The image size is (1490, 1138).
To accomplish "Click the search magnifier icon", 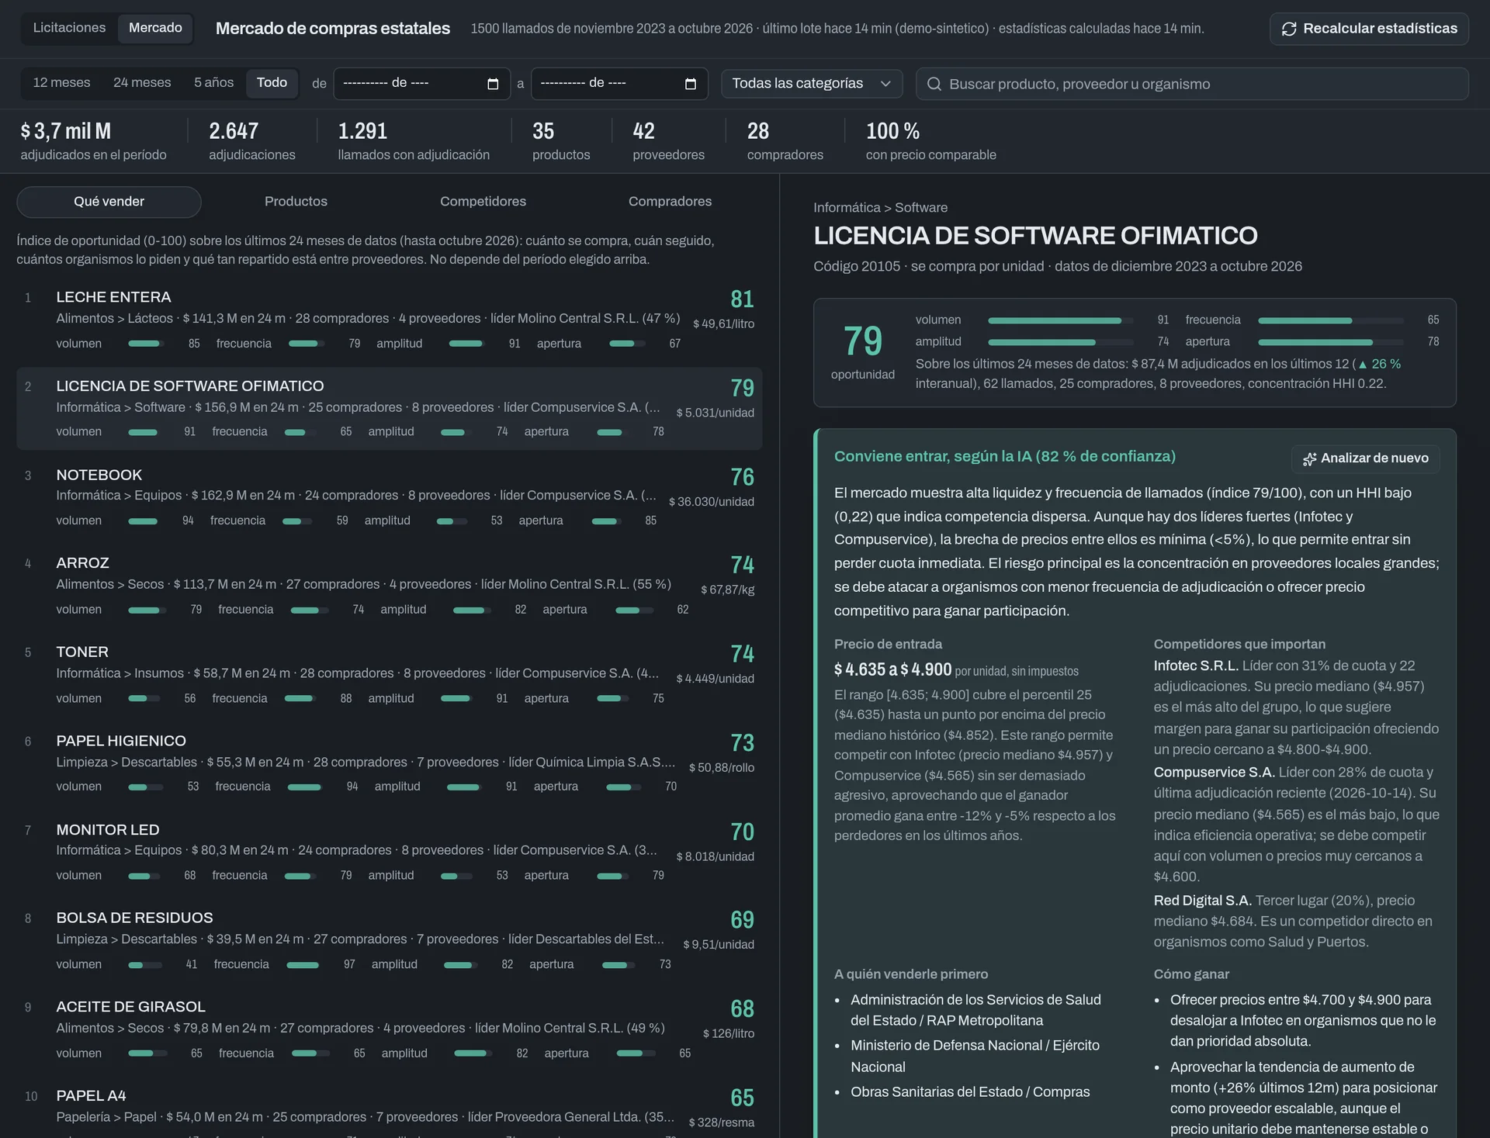I will click(x=934, y=84).
